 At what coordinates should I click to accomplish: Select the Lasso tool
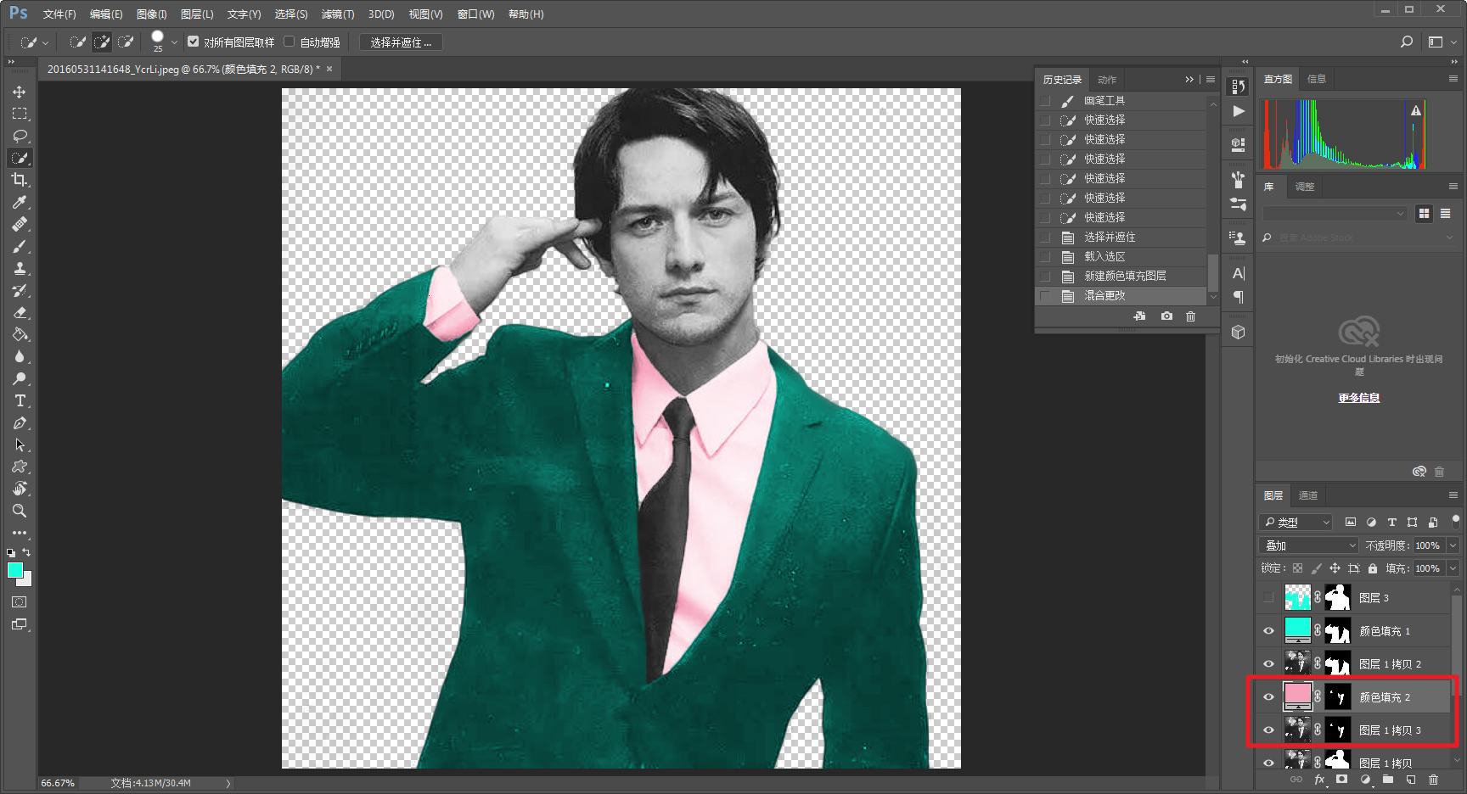[x=19, y=136]
